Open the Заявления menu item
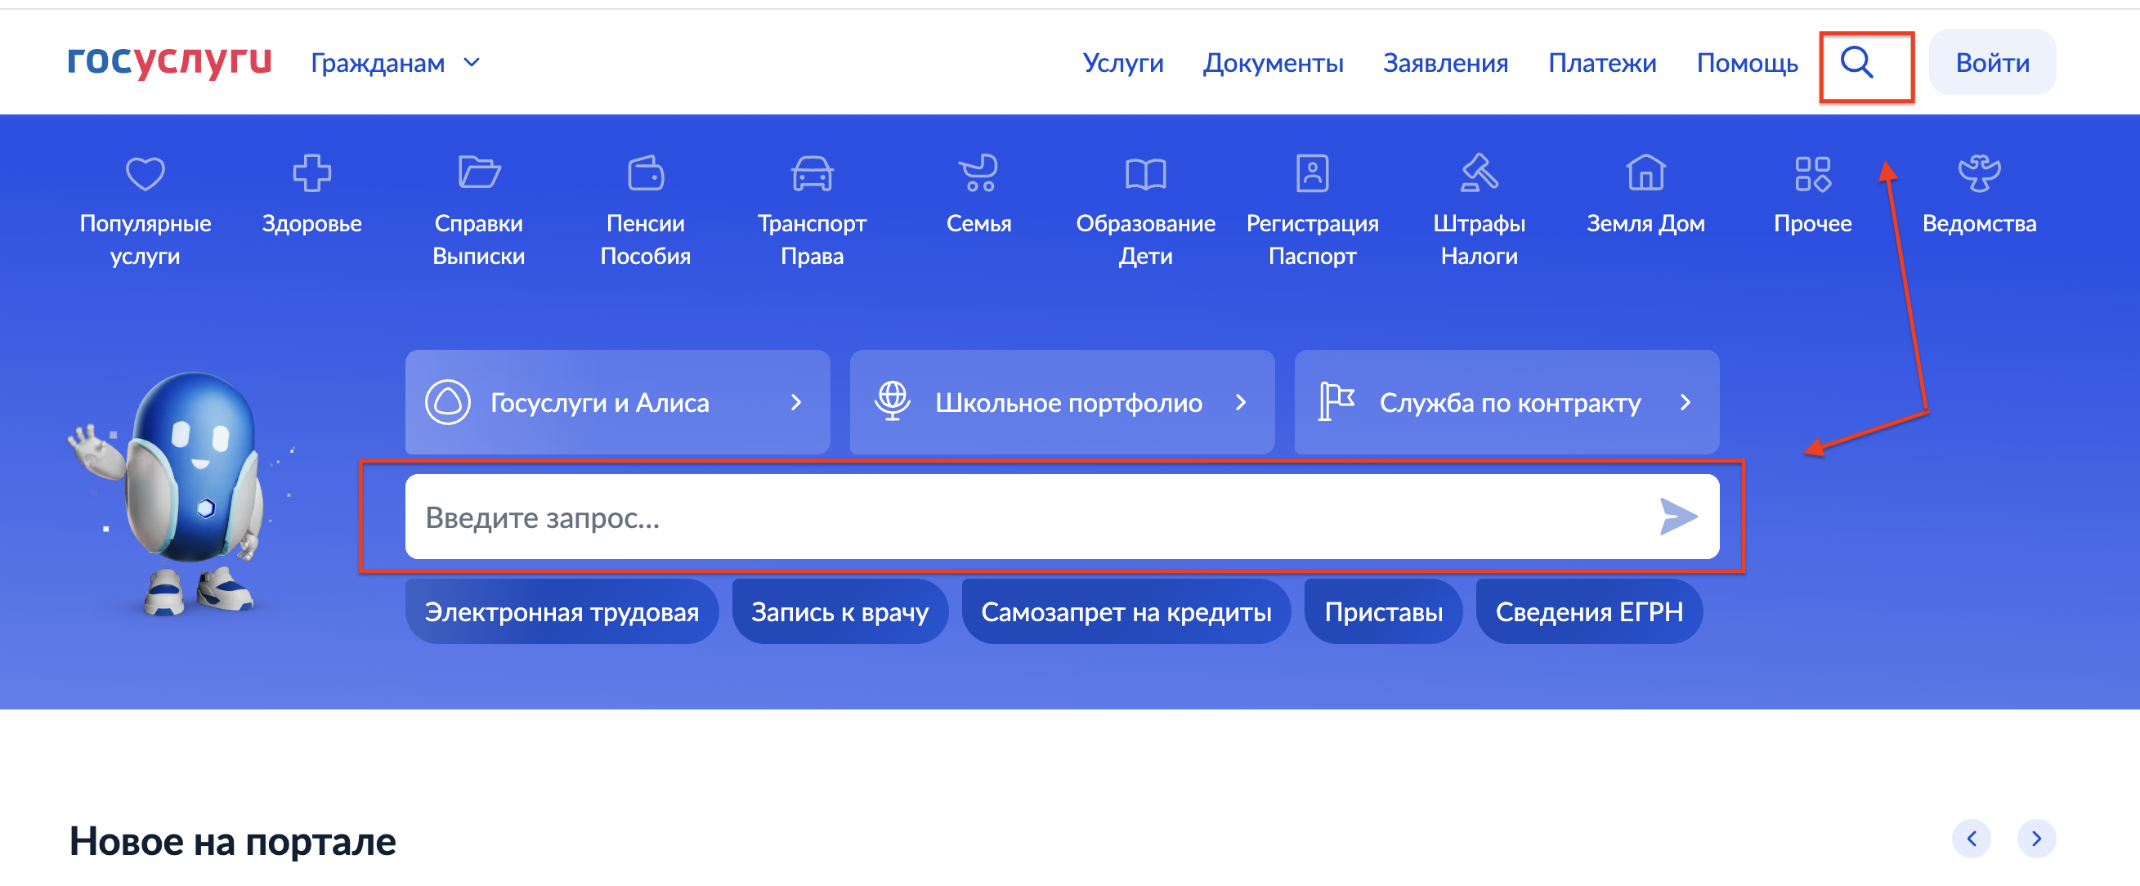 click(1445, 63)
